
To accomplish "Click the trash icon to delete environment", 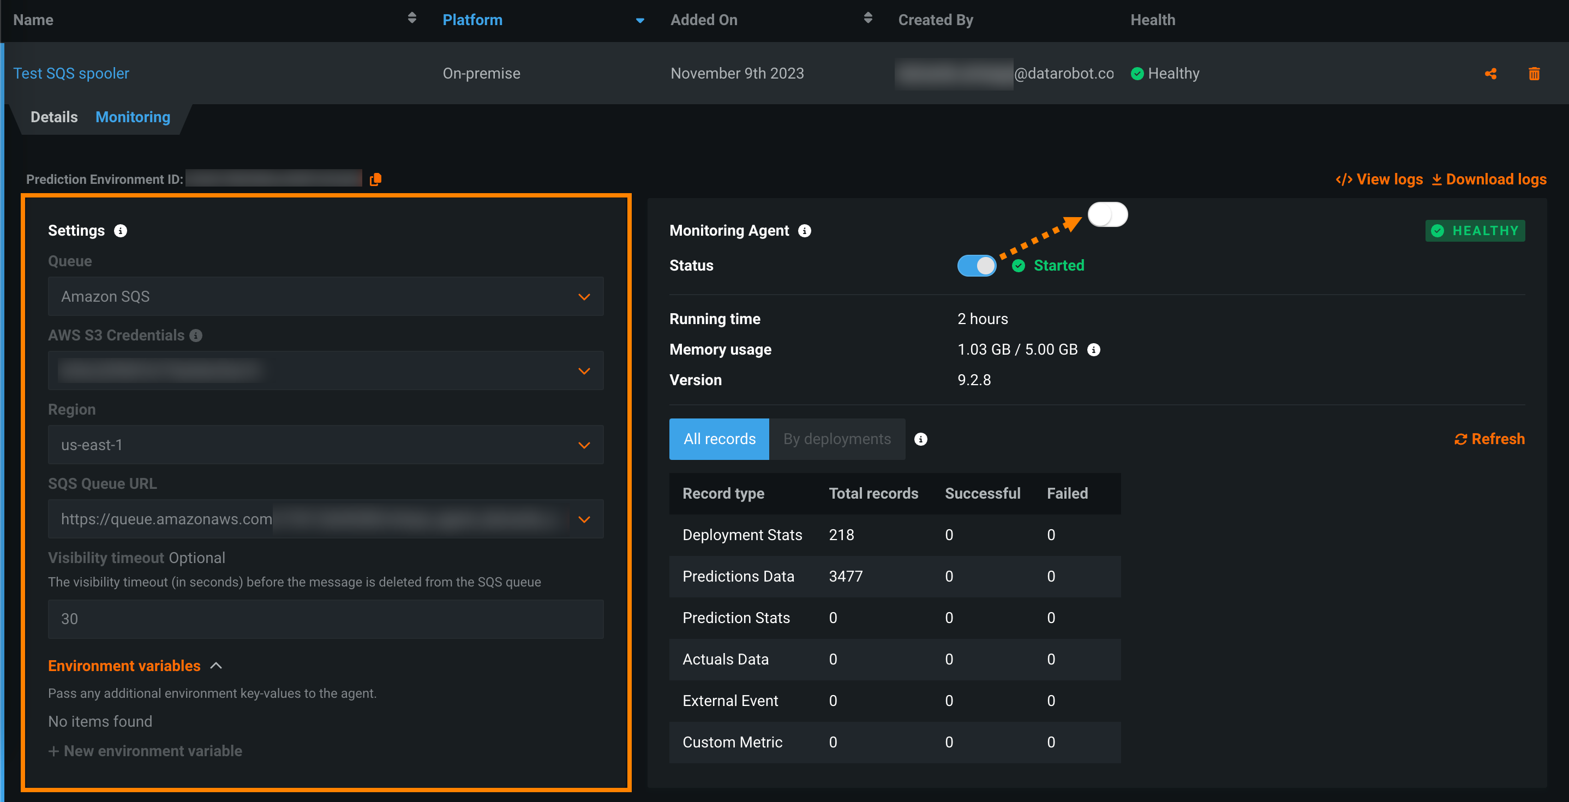I will (1534, 74).
